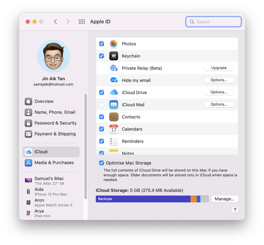The width and height of the screenshot is (264, 245).
Task: Click the Calendars app icon
Action: 114,129
